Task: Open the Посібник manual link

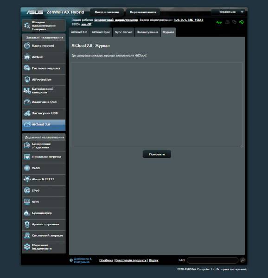Action: (x=106, y=260)
